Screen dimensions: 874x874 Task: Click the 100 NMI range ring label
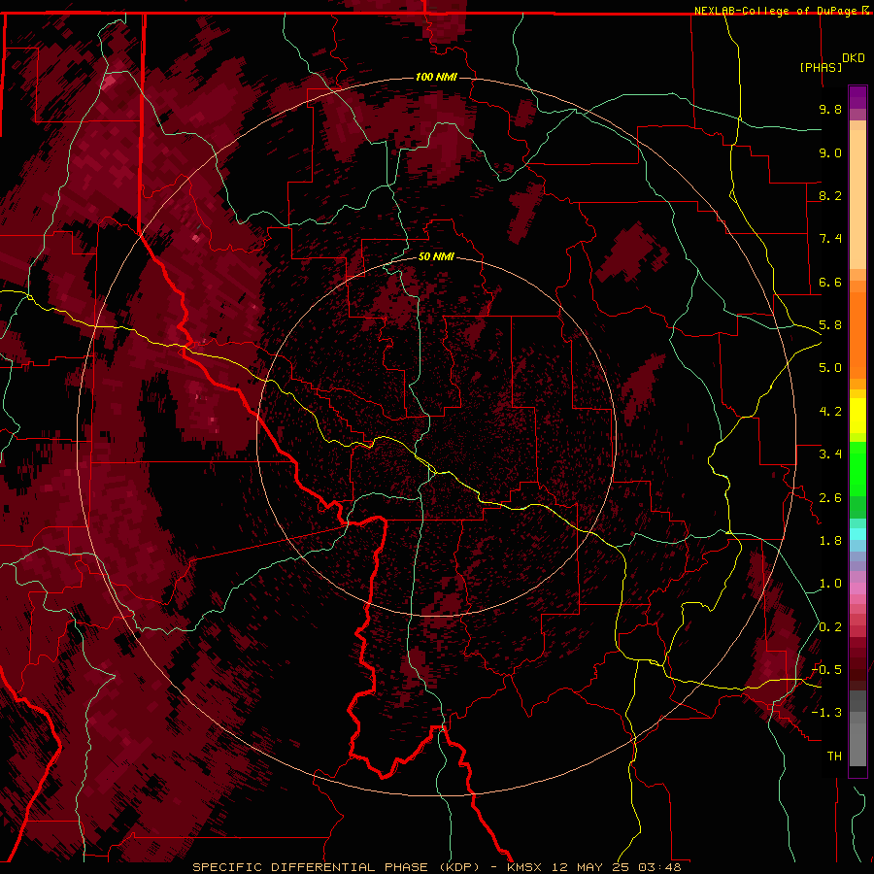coord(436,77)
